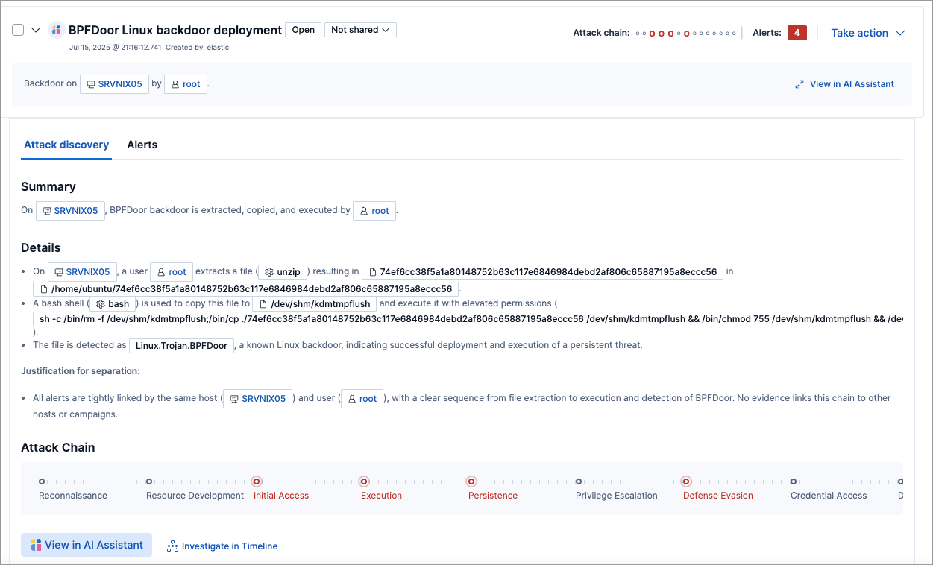Click the bash process badge
Screen dimensions: 933x565
tap(113, 304)
